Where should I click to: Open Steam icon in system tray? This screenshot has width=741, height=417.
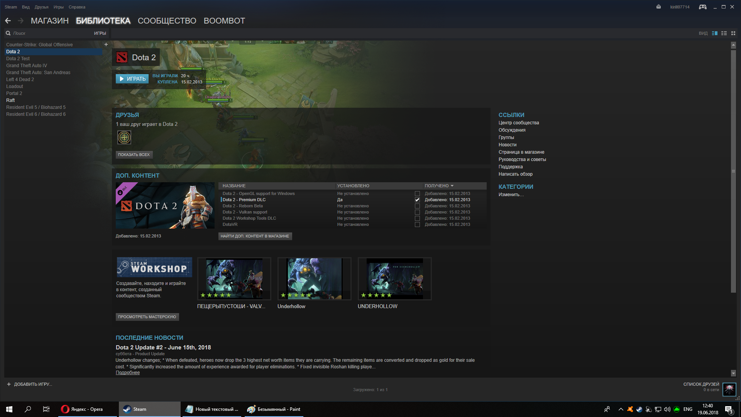[x=639, y=409]
